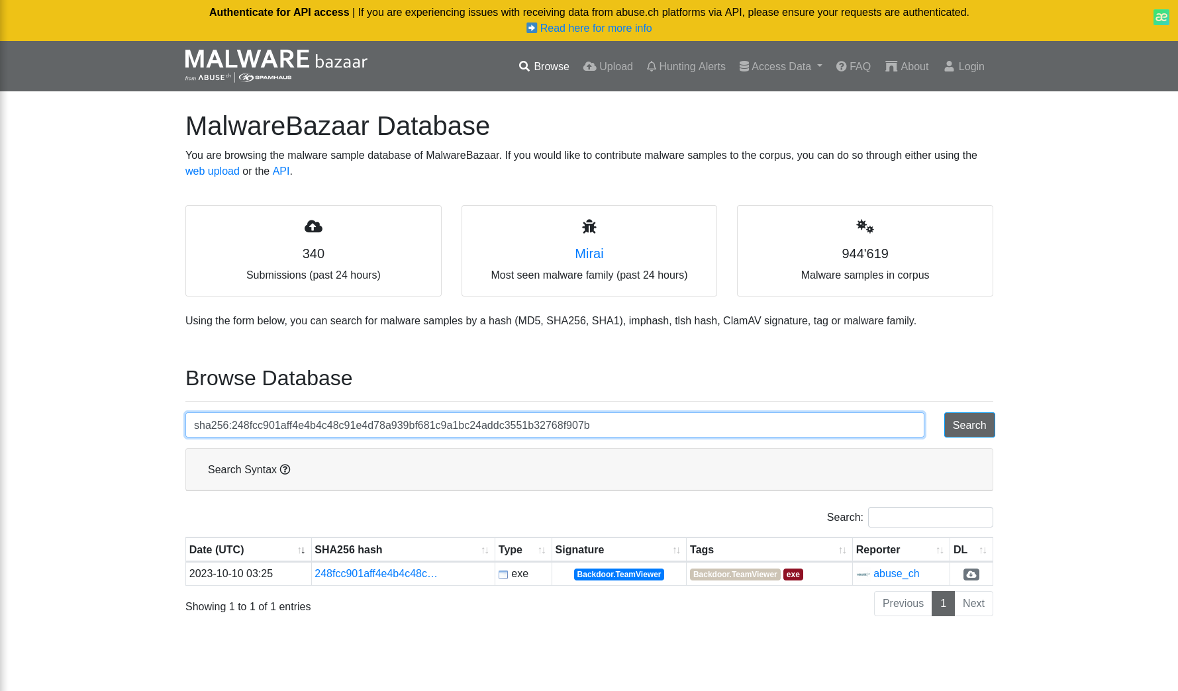Open Hunting Alerts page
Screen dimensions: 1178x691
click(686, 66)
